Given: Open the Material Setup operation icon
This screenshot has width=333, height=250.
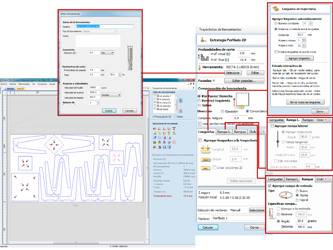Looking at the screenshot, I should click(x=154, y=129).
